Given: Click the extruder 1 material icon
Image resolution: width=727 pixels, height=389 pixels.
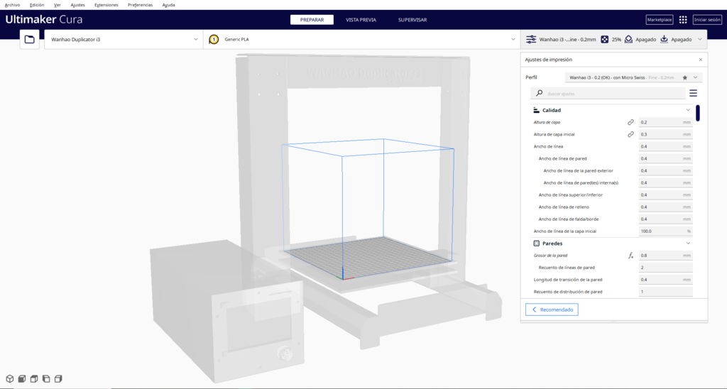Looking at the screenshot, I should point(214,40).
